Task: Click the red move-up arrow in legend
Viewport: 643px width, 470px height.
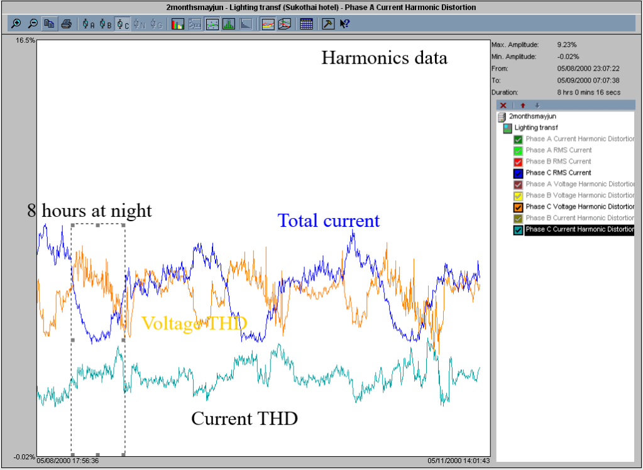Action: pyautogui.click(x=522, y=105)
